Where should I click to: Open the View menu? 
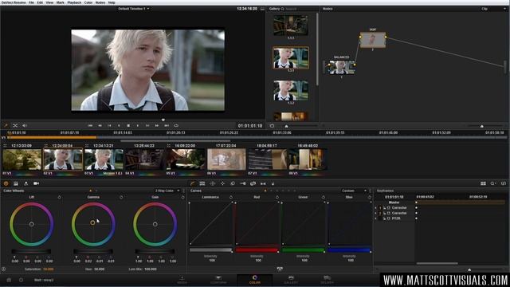(49, 2)
